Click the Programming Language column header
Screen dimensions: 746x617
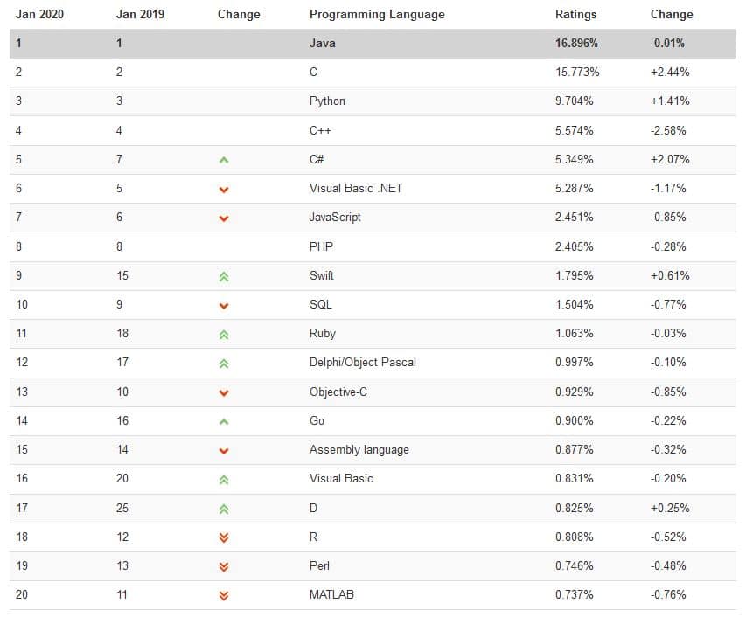(377, 14)
